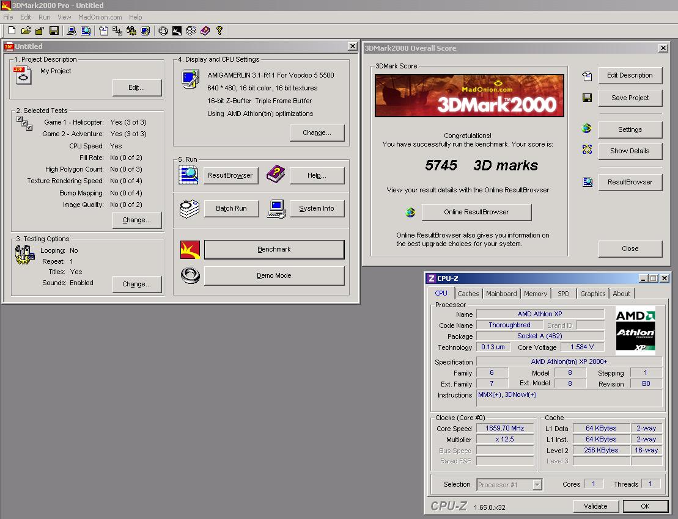Click the computer icon beside System Info button

point(276,209)
